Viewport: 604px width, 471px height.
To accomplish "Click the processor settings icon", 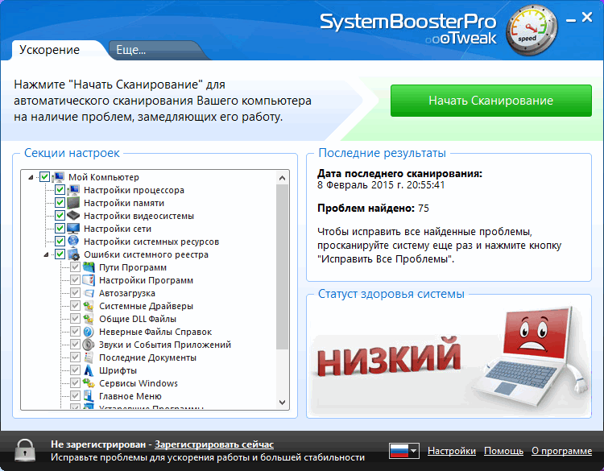I will (x=73, y=190).
